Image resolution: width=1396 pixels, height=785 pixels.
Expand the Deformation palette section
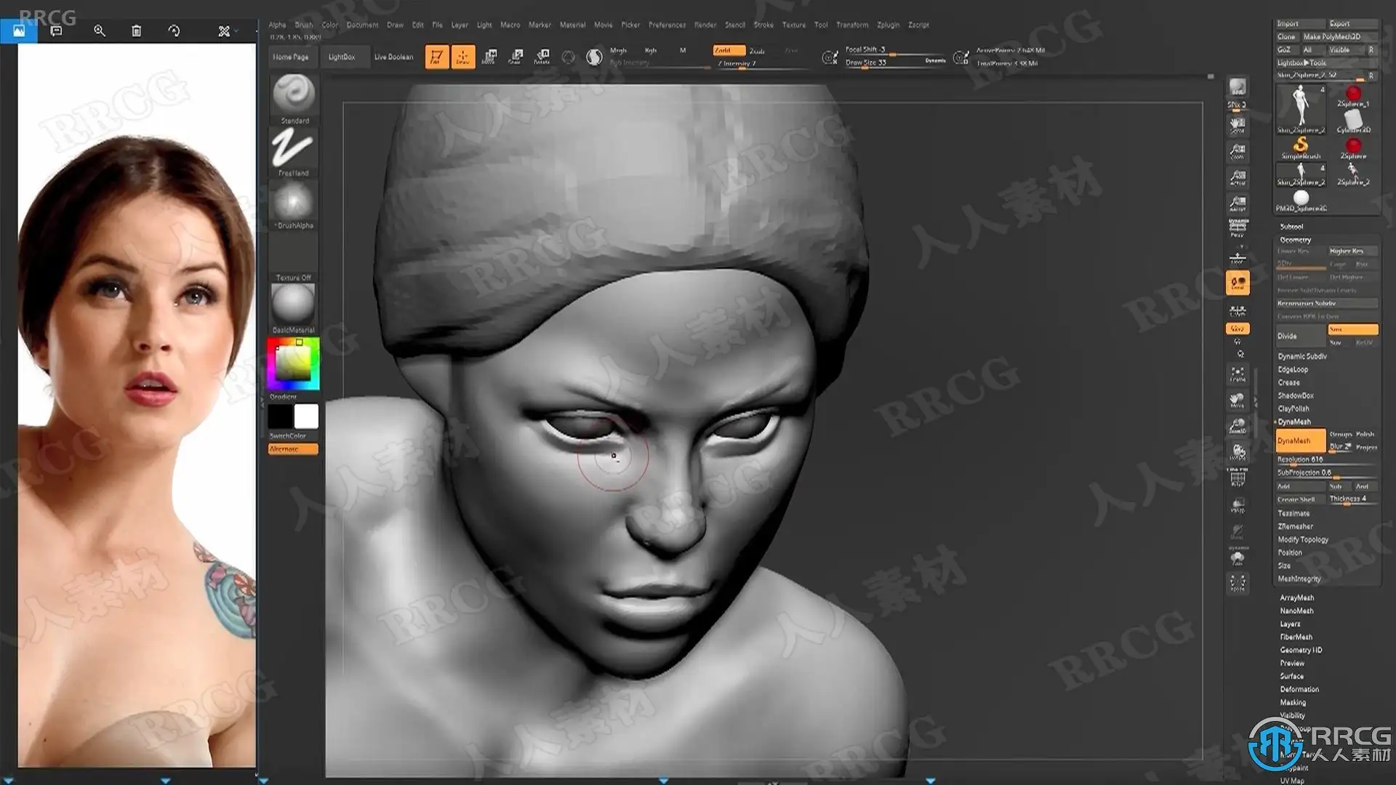coord(1299,689)
